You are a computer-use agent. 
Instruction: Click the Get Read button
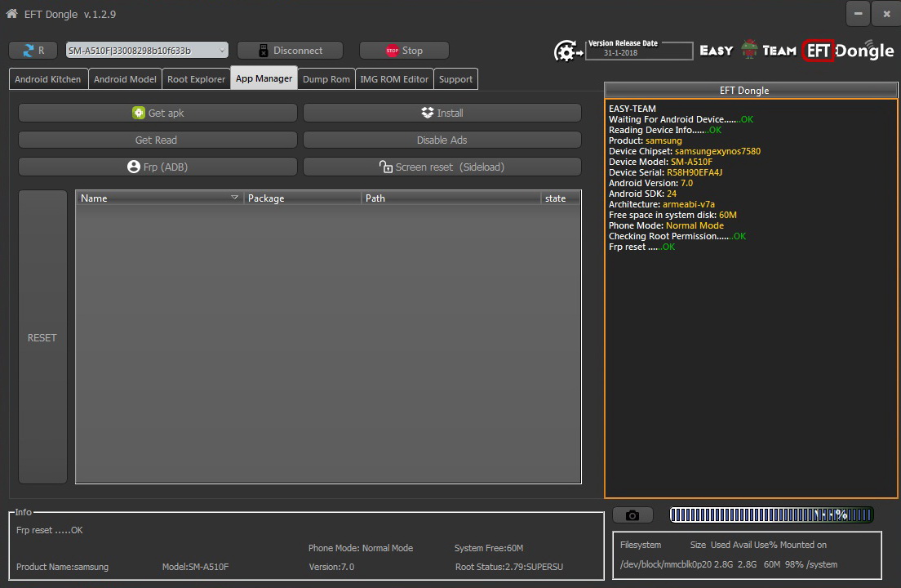(158, 140)
